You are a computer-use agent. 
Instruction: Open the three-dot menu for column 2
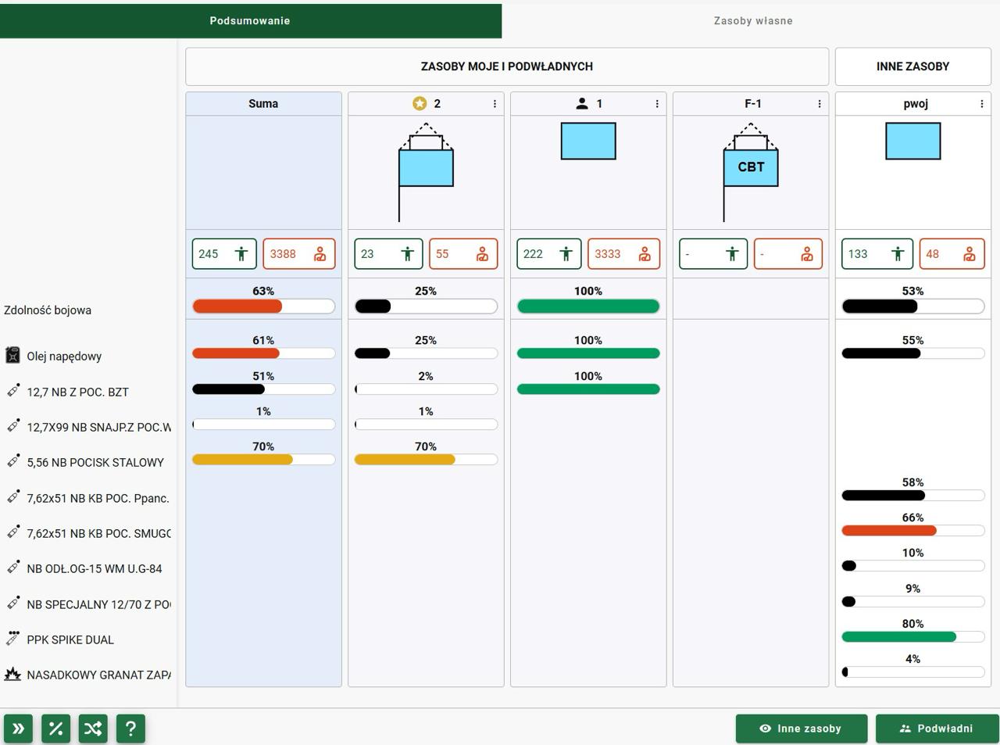pos(495,104)
